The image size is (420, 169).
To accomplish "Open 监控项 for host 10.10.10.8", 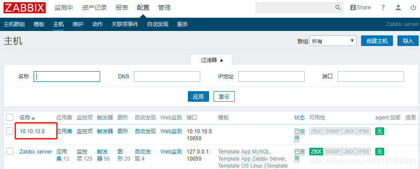I will click(x=85, y=131).
